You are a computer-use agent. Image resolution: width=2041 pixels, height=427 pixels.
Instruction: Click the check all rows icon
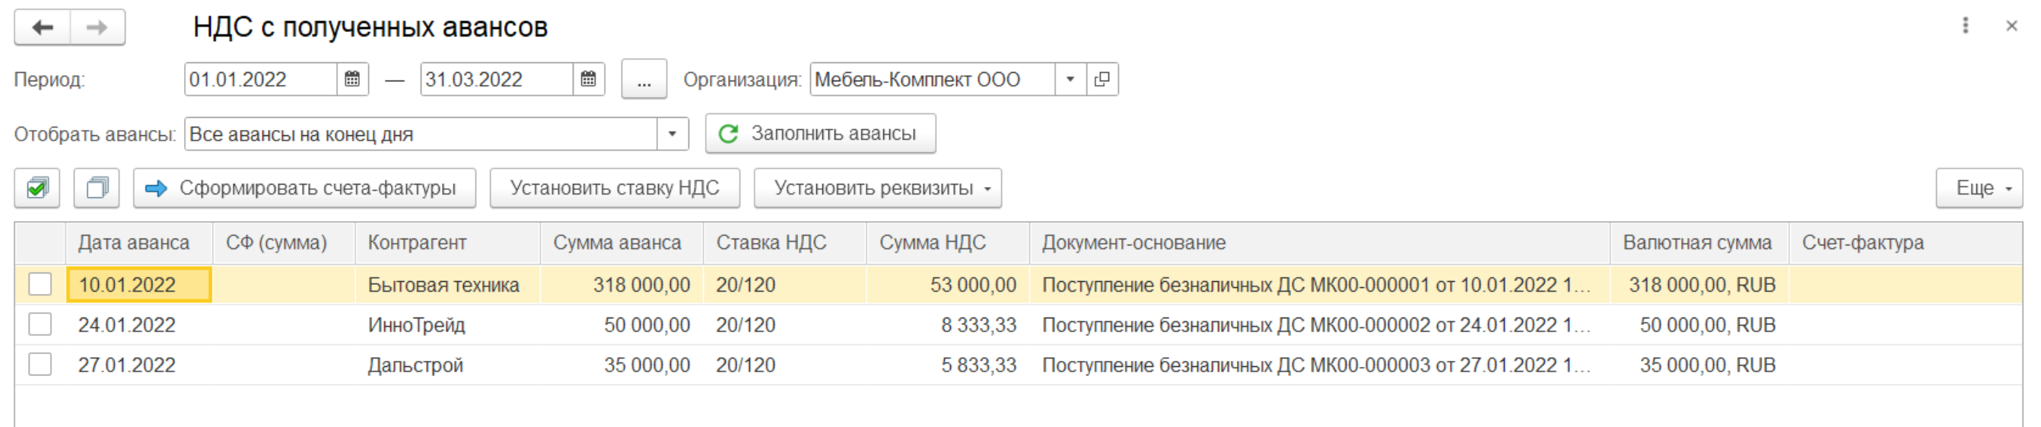click(x=37, y=188)
